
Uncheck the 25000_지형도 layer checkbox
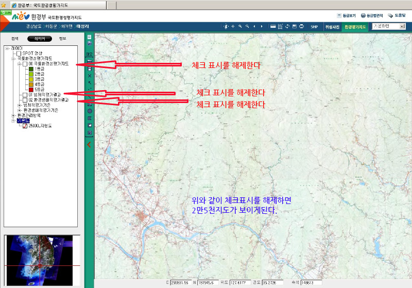point(25,126)
